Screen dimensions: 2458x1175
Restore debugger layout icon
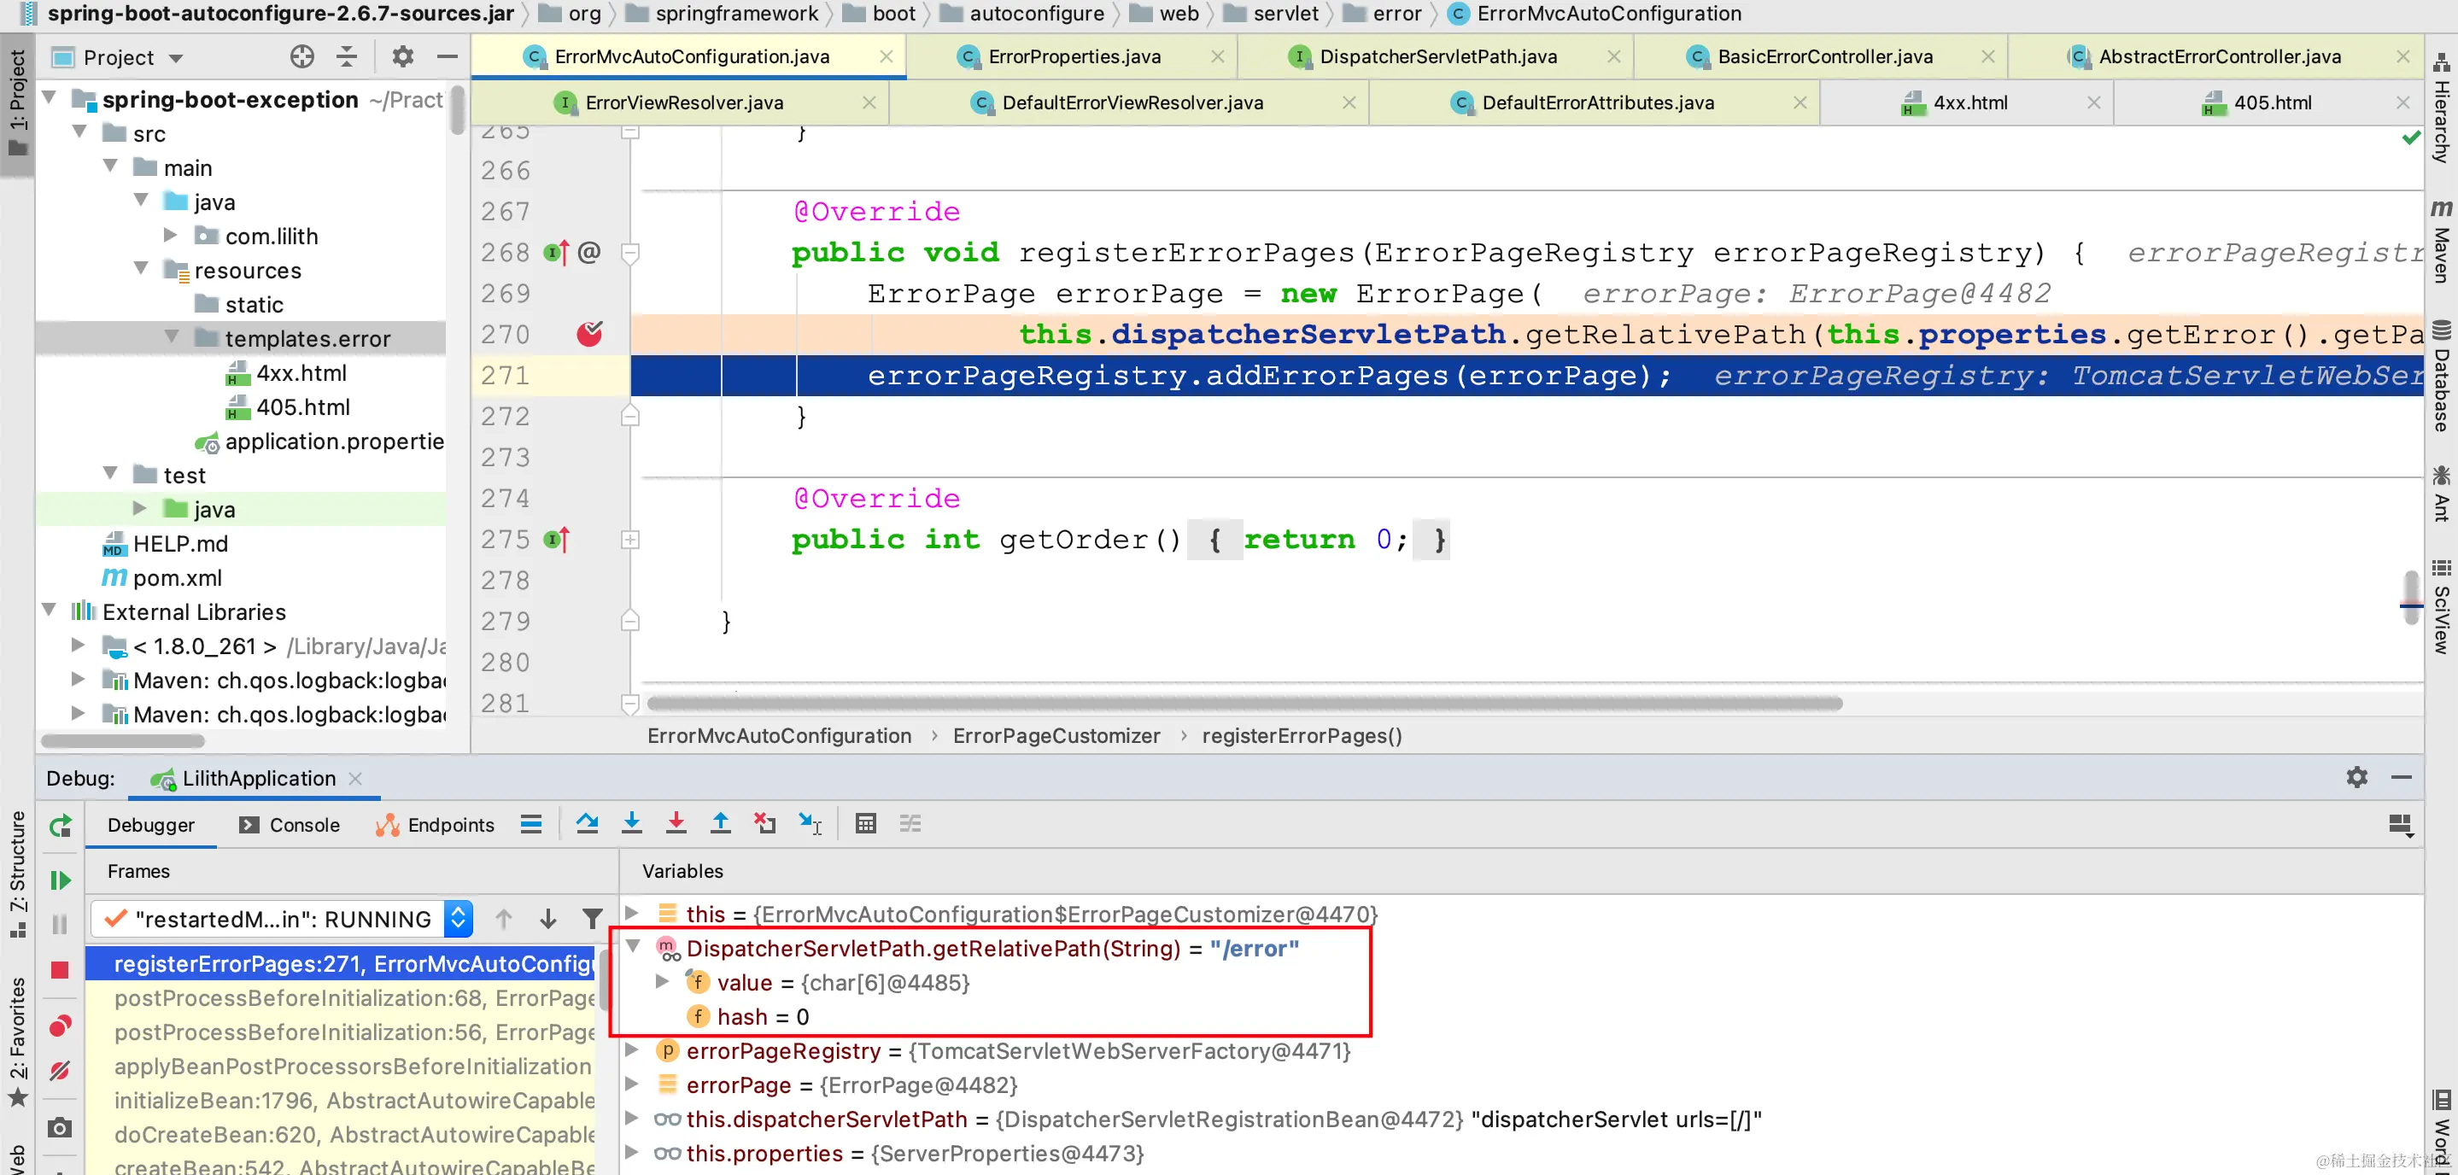pyautogui.click(x=2401, y=825)
